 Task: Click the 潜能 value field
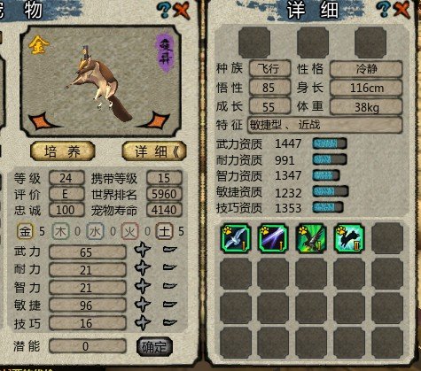88,346
